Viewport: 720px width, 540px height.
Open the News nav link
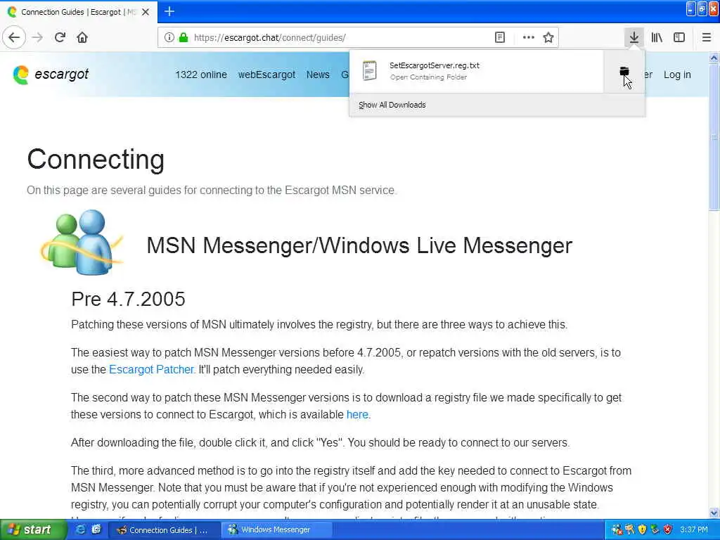tap(318, 75)
